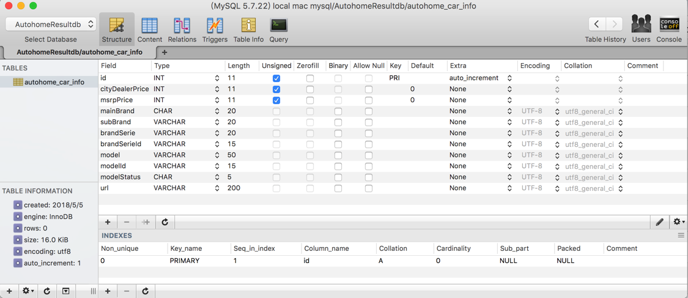
Task: Open the indexes pane menu icon
Action: (681, 236)
